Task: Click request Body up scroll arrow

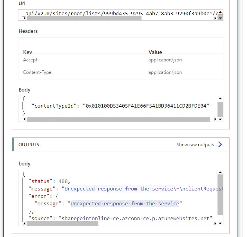Action: point(220,99)
